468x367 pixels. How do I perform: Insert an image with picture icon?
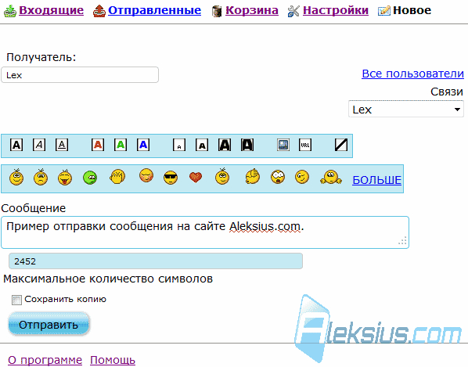click(x=283, y=145)
